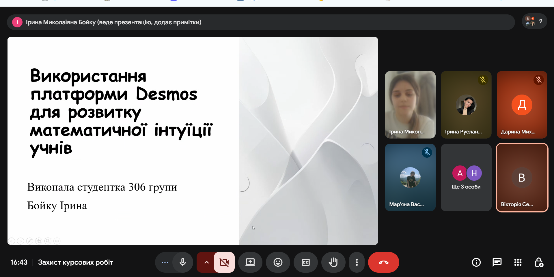Open audio settings three-dots button

pos(165,262)
